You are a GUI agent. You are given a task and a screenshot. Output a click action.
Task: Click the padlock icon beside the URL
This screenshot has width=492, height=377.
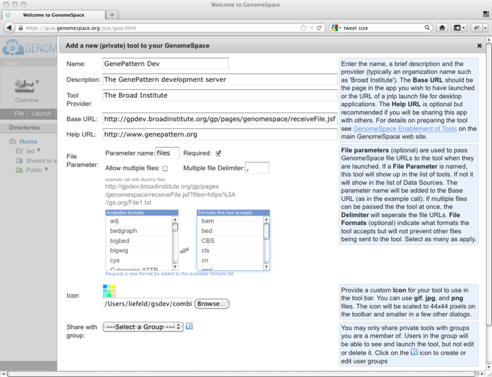tap(21, 28)
